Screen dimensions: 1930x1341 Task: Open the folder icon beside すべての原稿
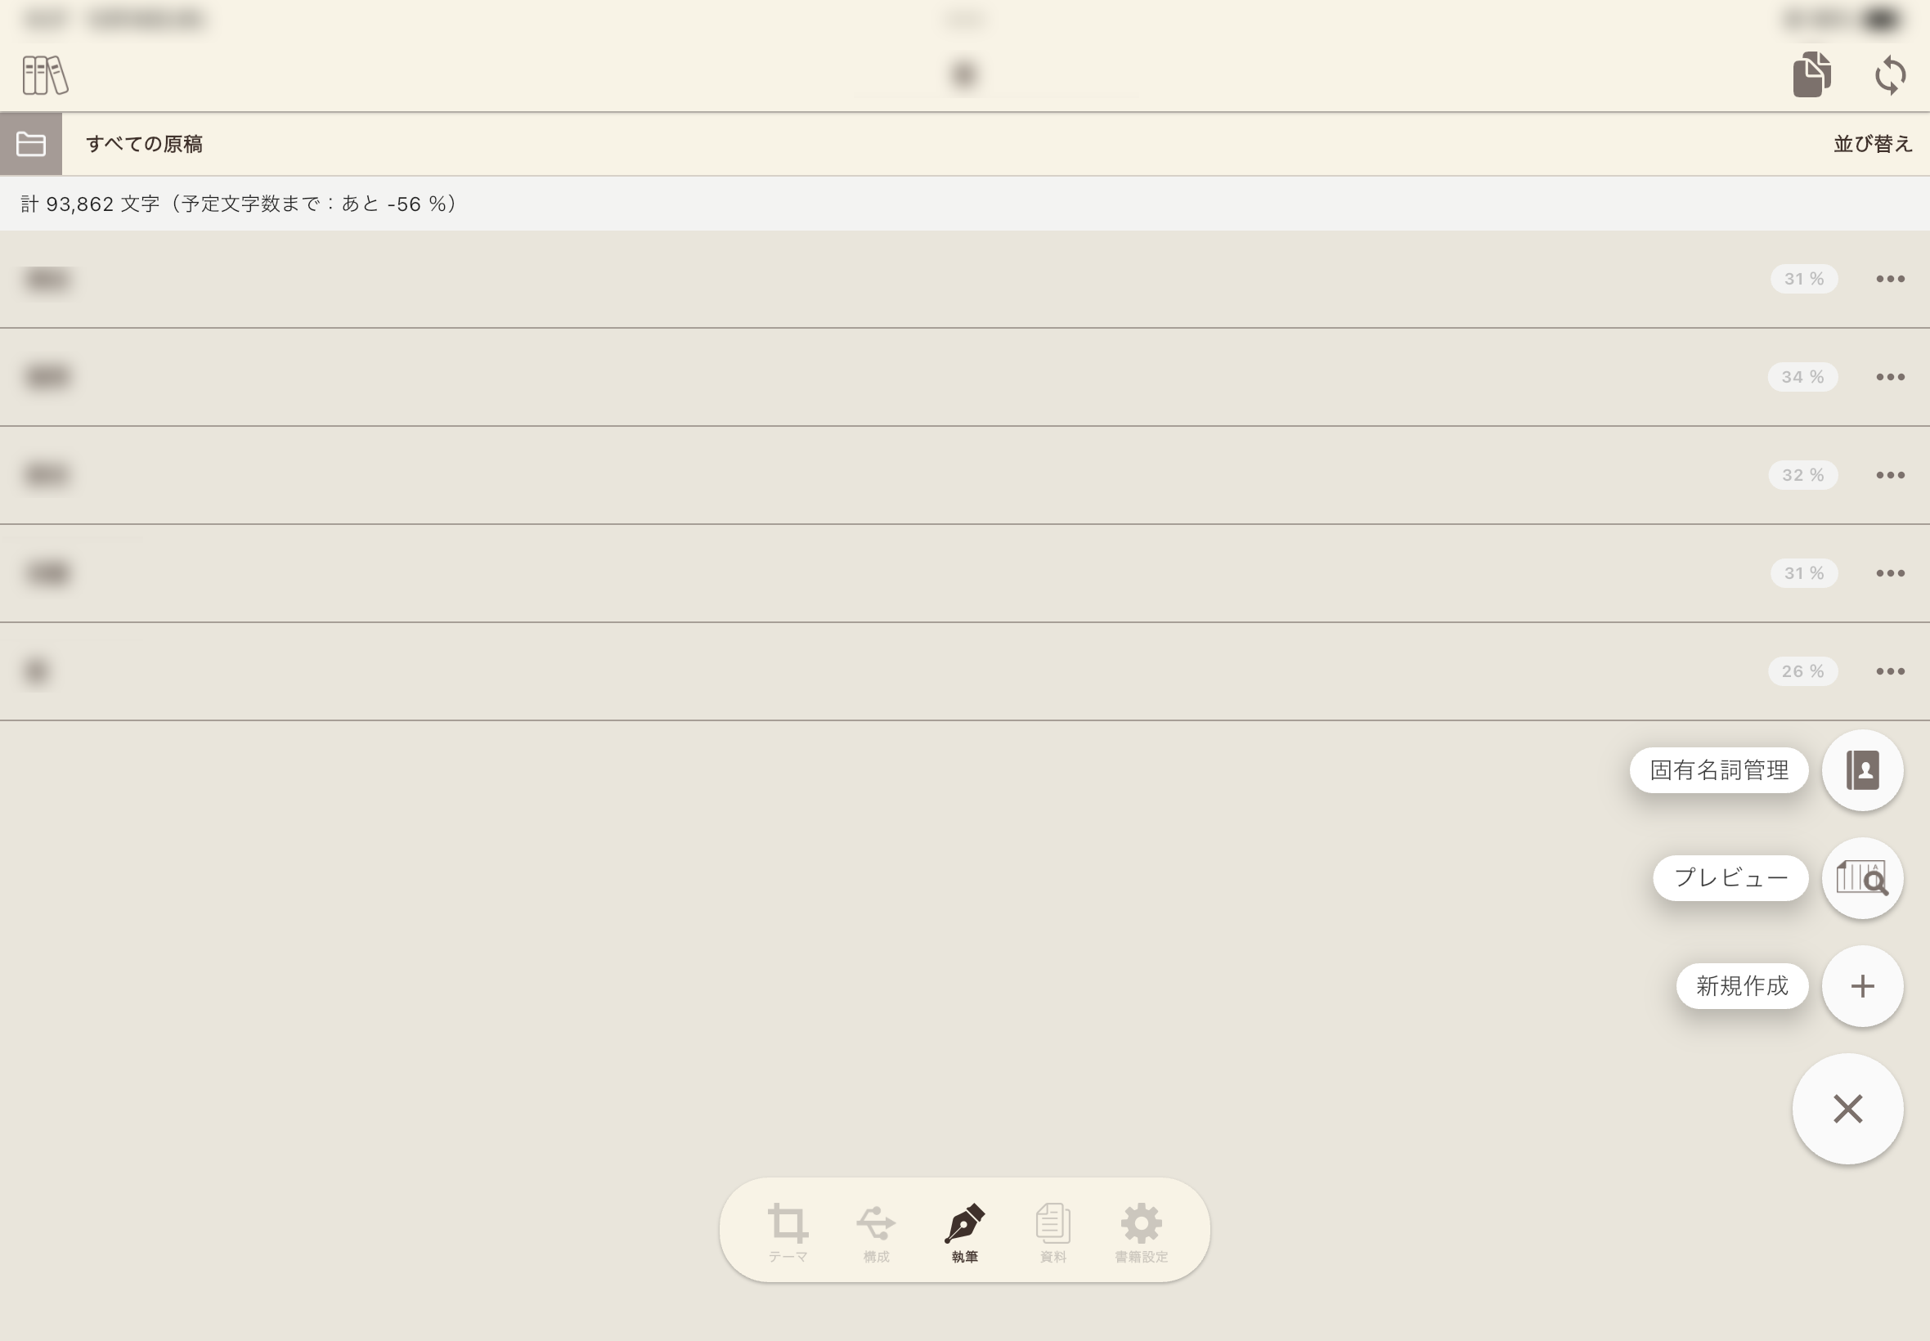31,144
